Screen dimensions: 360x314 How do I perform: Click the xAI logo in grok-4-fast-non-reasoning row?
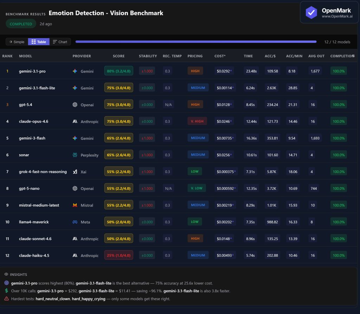click(75, 172)
